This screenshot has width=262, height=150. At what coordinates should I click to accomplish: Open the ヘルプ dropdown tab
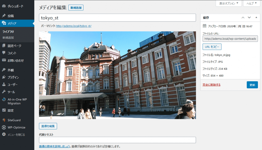pos(252,3)
